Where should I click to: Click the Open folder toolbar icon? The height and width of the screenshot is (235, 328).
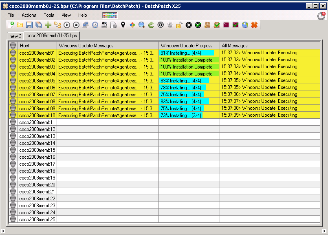pyautogui.click(x=20, y=25)
